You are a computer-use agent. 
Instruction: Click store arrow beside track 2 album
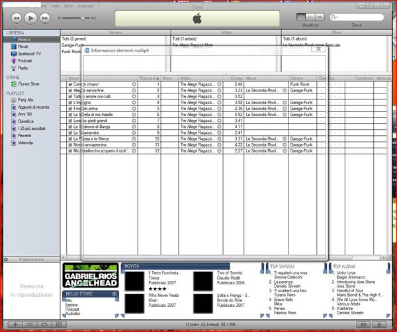[x=285, y=90]
